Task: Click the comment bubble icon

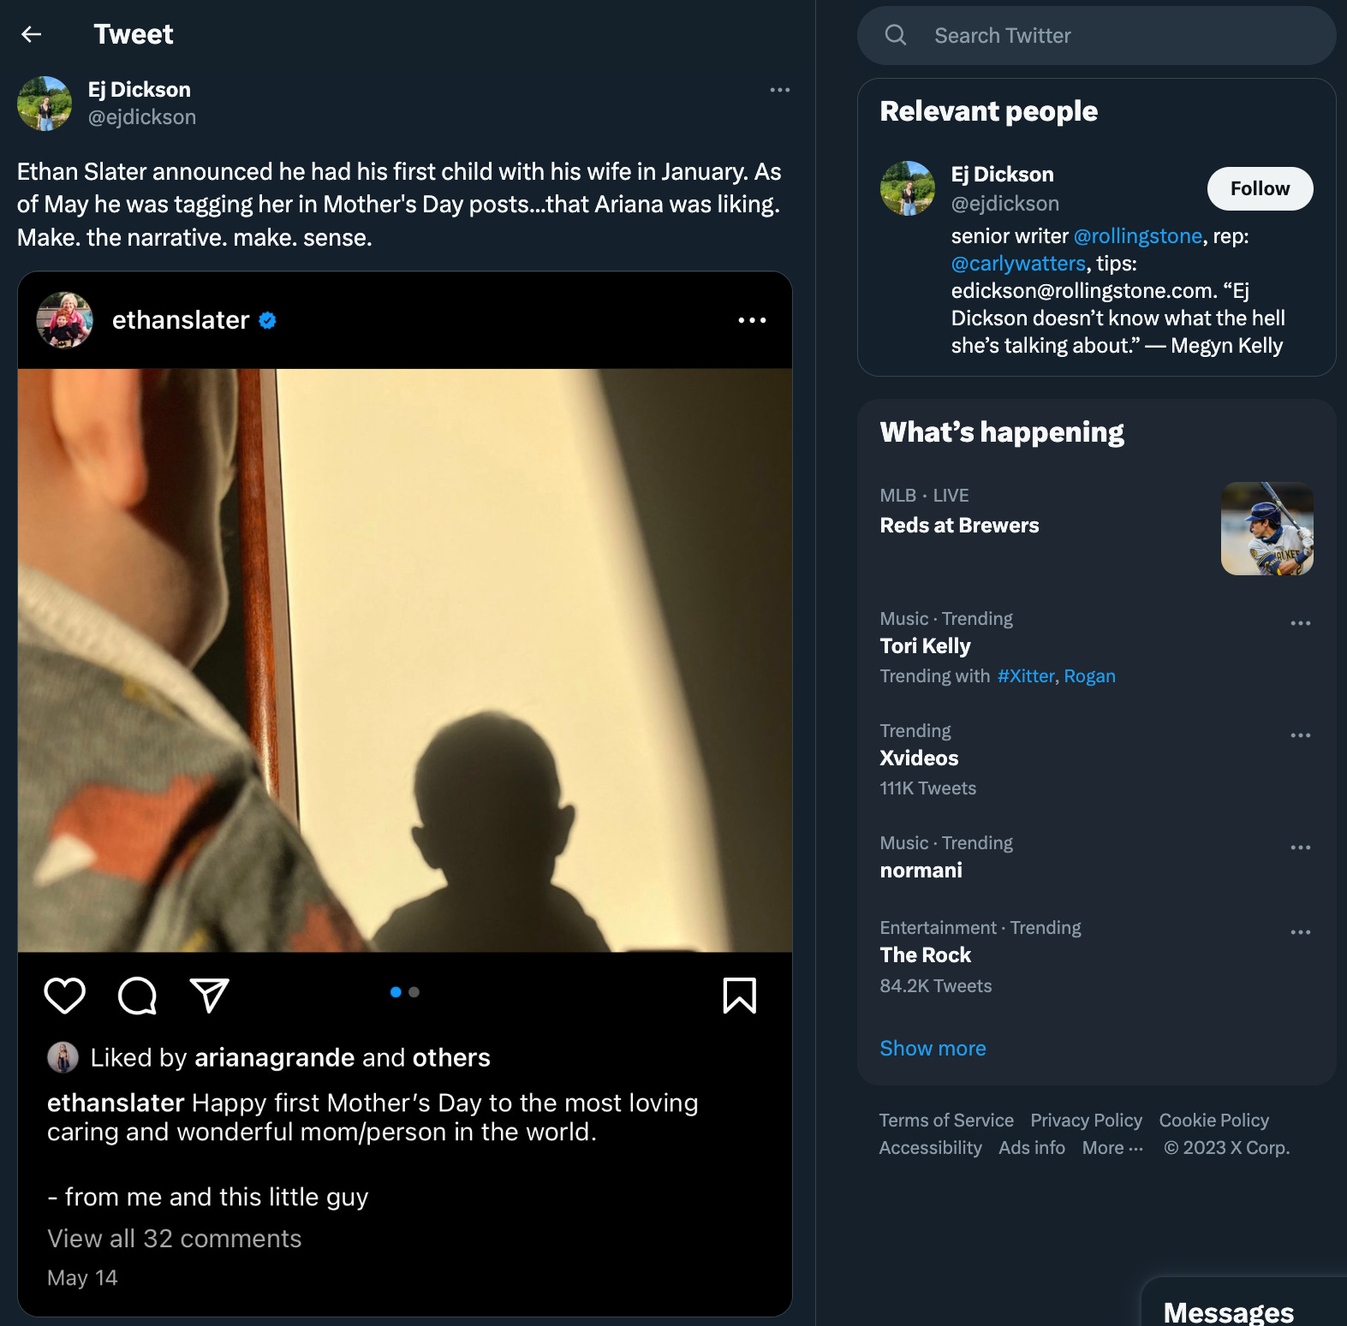Action: pos(138,996)
